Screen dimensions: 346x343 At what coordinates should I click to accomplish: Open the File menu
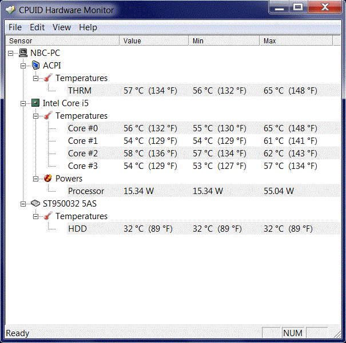(15, 27)
